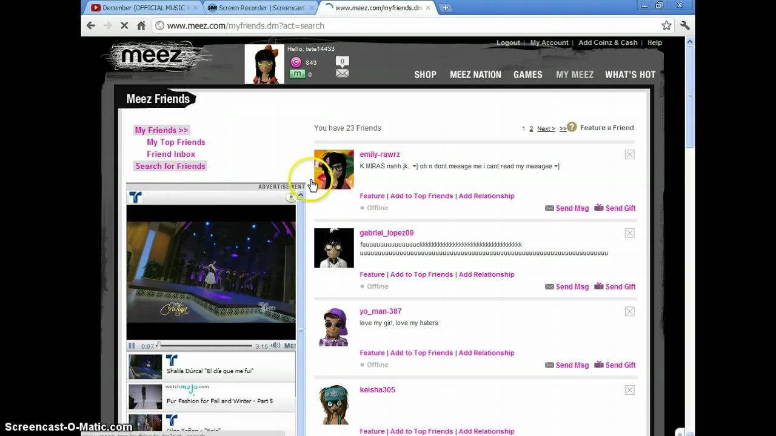Open gabriel_lopez09 avatar thumbnail
The height and width of the screenshot is (436, 776).
(x=333, y=248)
